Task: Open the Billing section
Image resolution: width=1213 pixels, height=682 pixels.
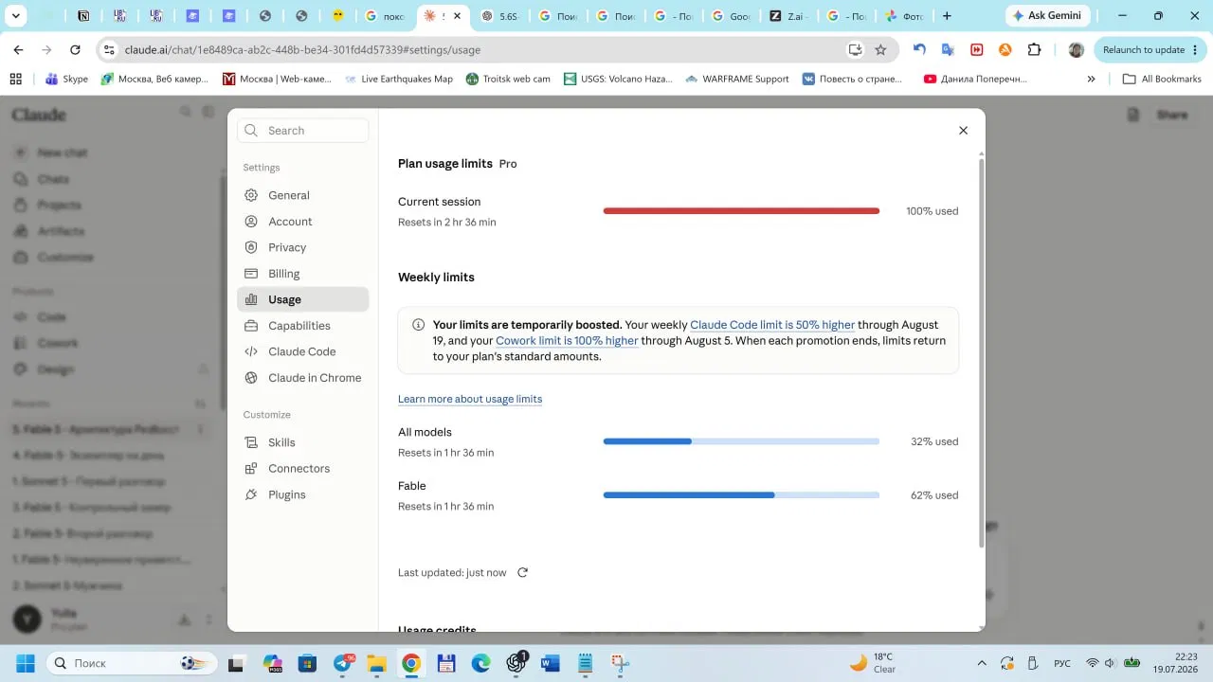Action: click(x=303, y=274)
